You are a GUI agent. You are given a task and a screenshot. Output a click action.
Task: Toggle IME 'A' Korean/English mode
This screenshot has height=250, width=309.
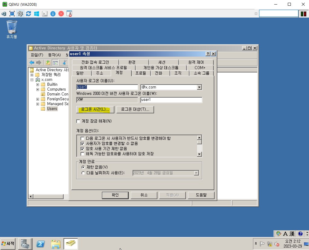coord(285,234)
